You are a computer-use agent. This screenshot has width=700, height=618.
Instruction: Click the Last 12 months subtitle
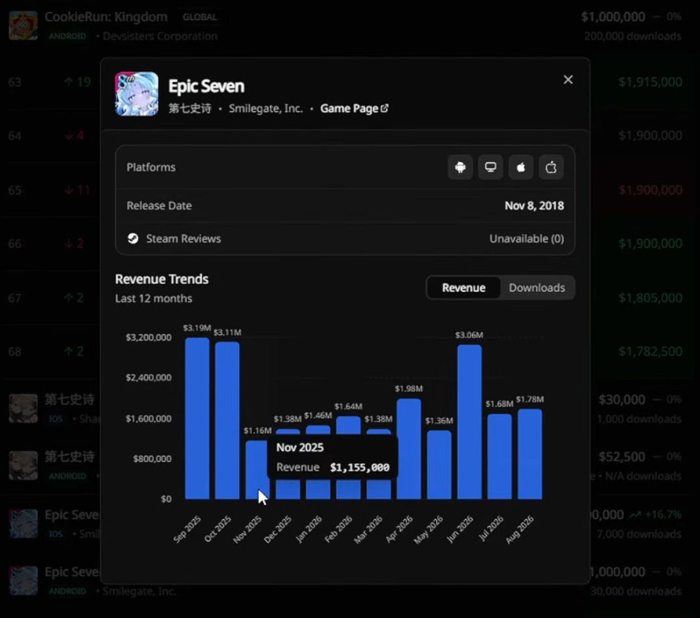tap(153, 298)
